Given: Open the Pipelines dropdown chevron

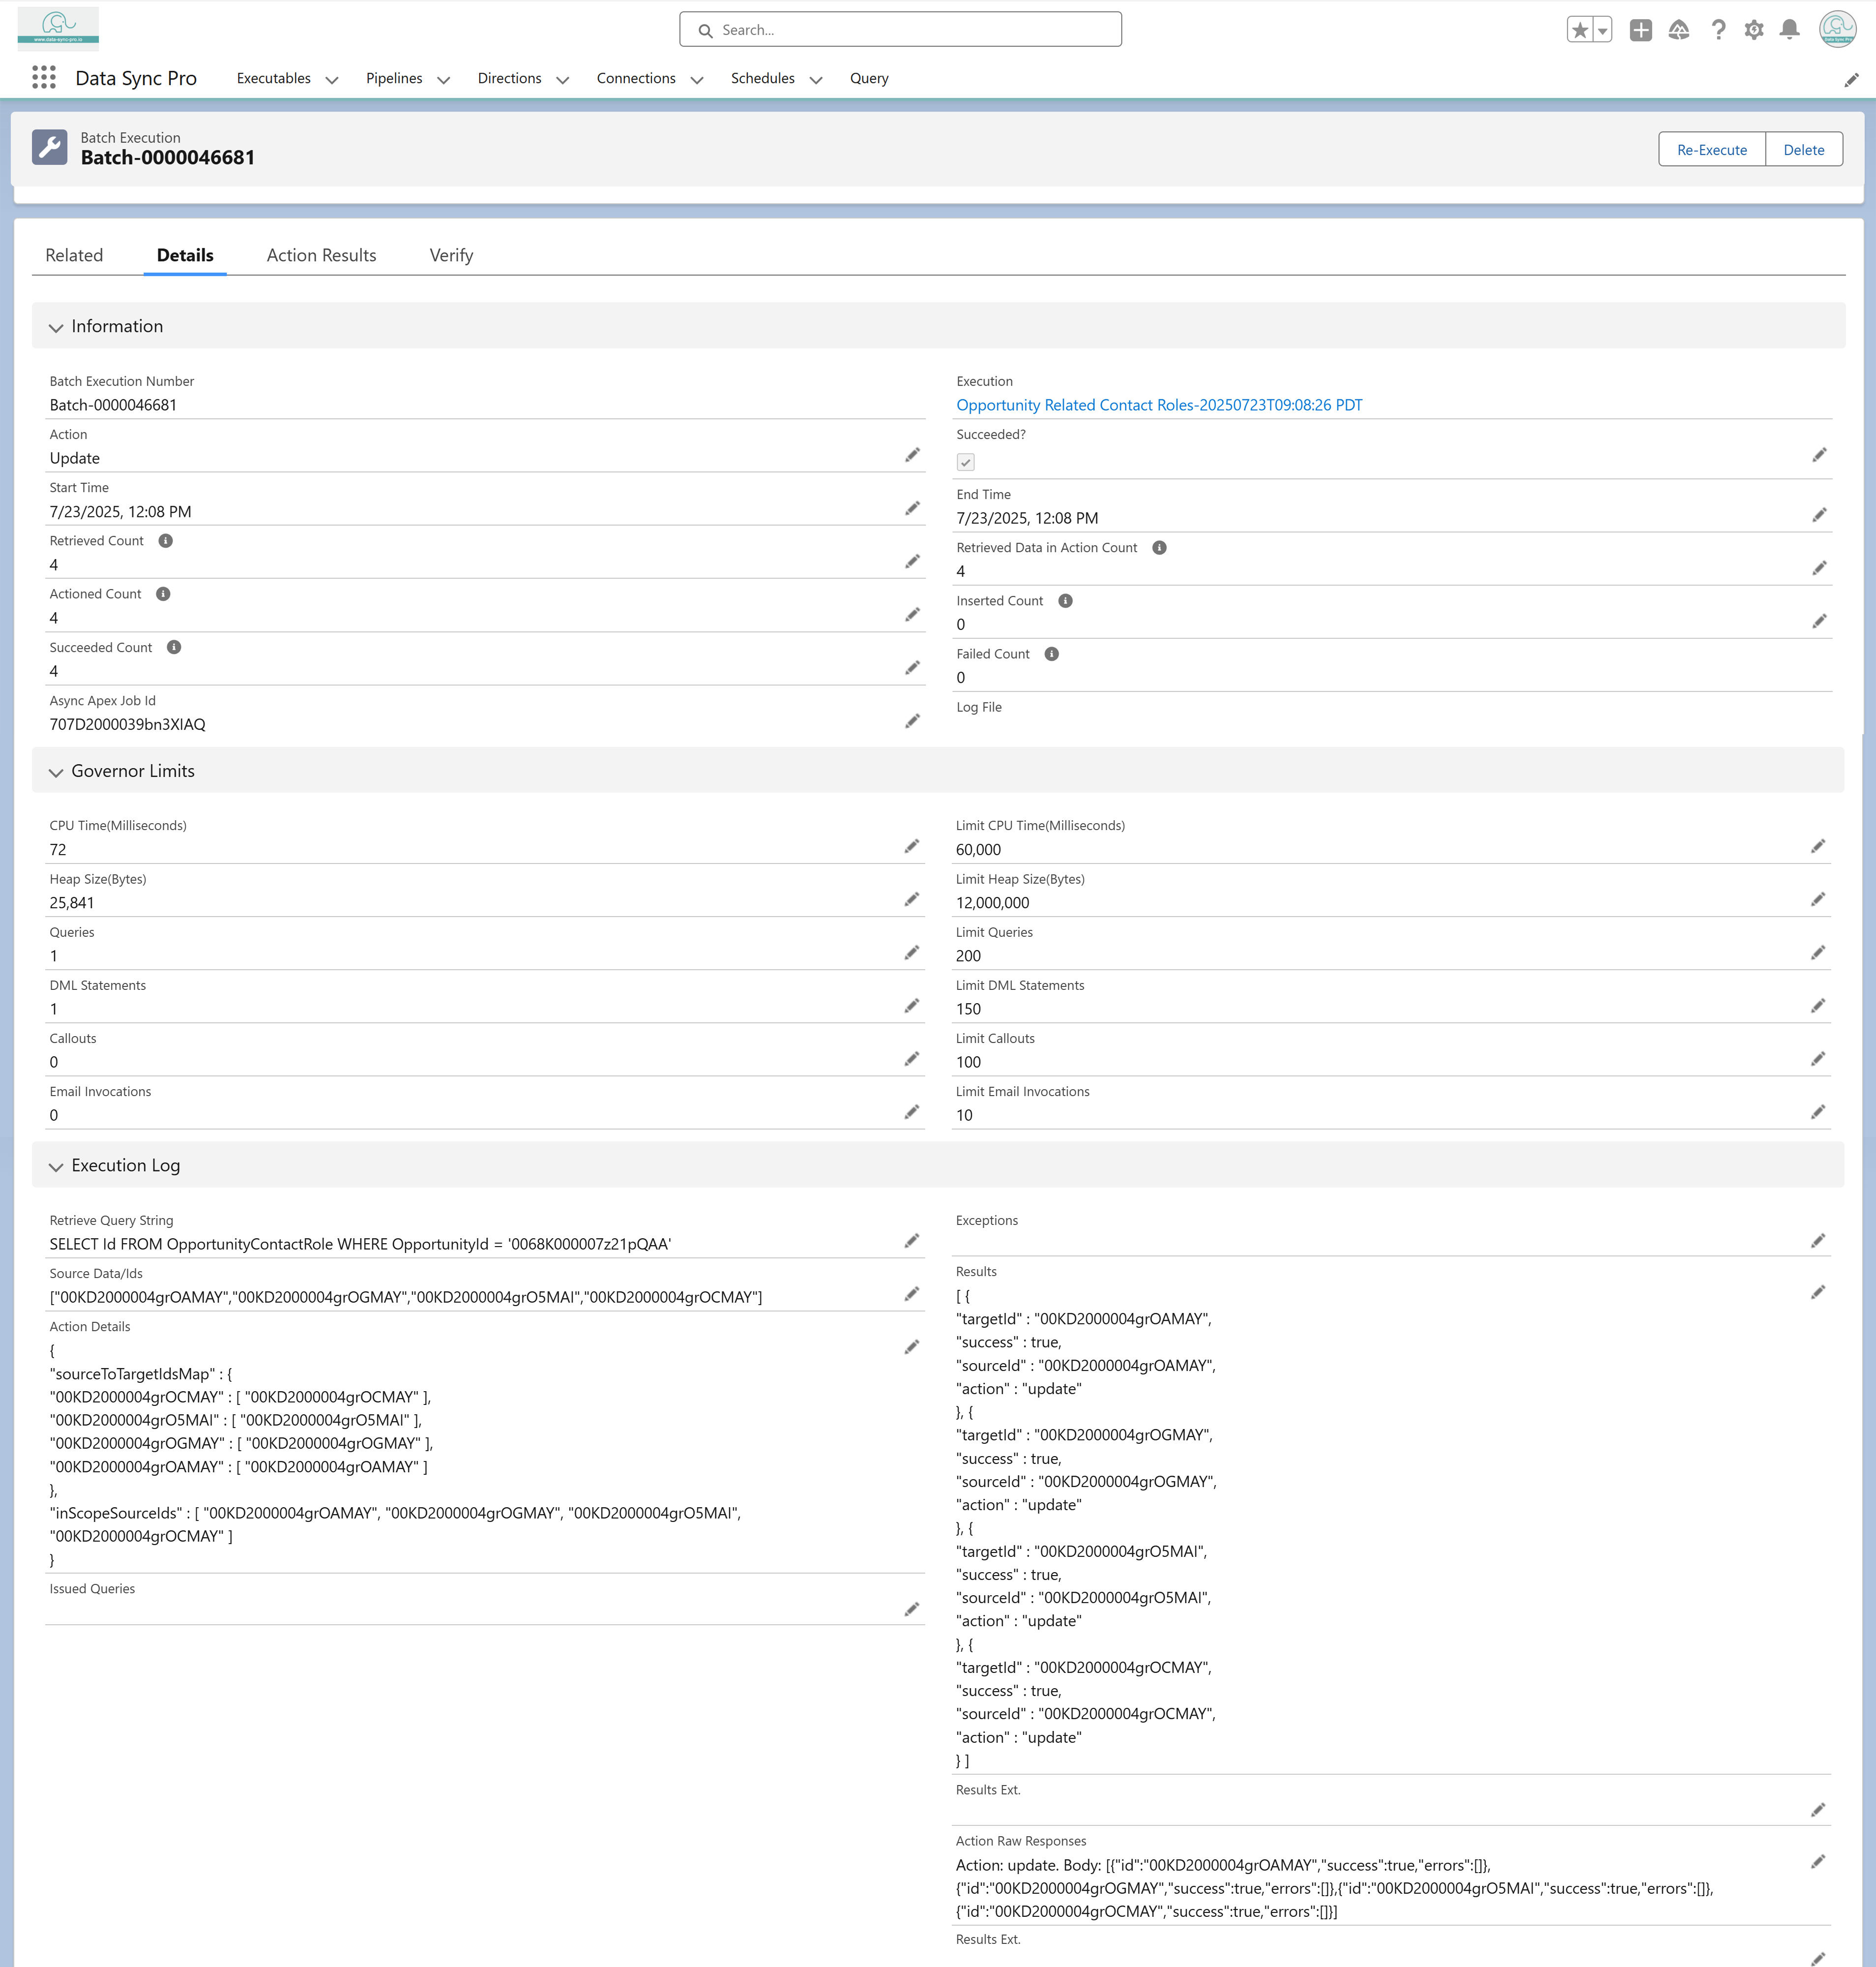Looking at the screenshot, I should pyautogui.click(x=443, y=79).
